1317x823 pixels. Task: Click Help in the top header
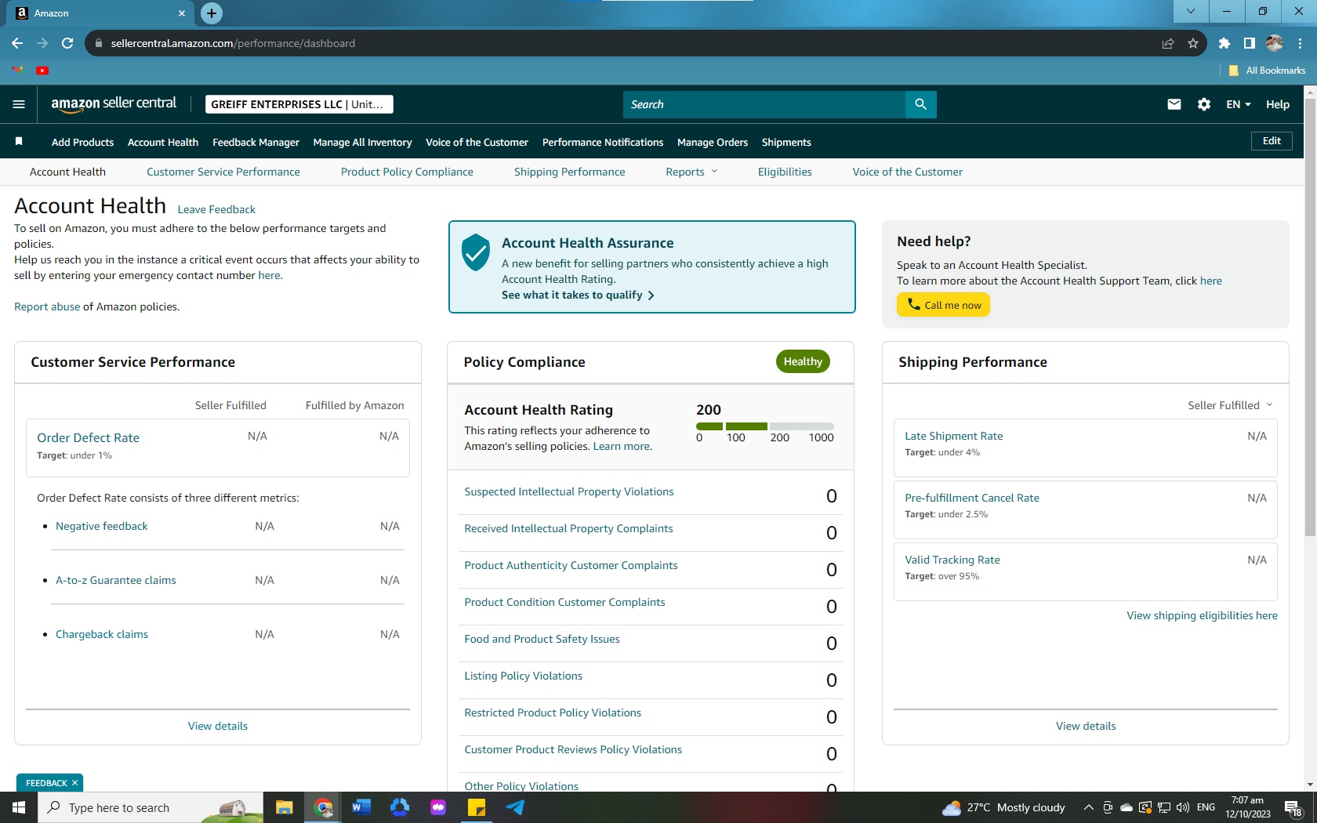point(1277,104)
